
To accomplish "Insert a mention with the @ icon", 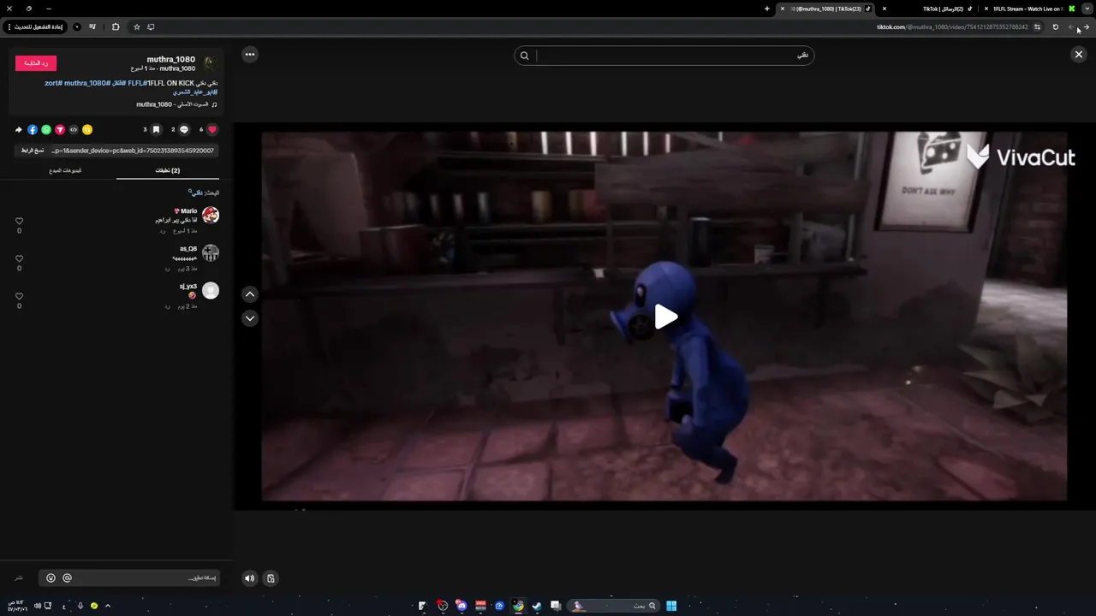I will point(67,578).
